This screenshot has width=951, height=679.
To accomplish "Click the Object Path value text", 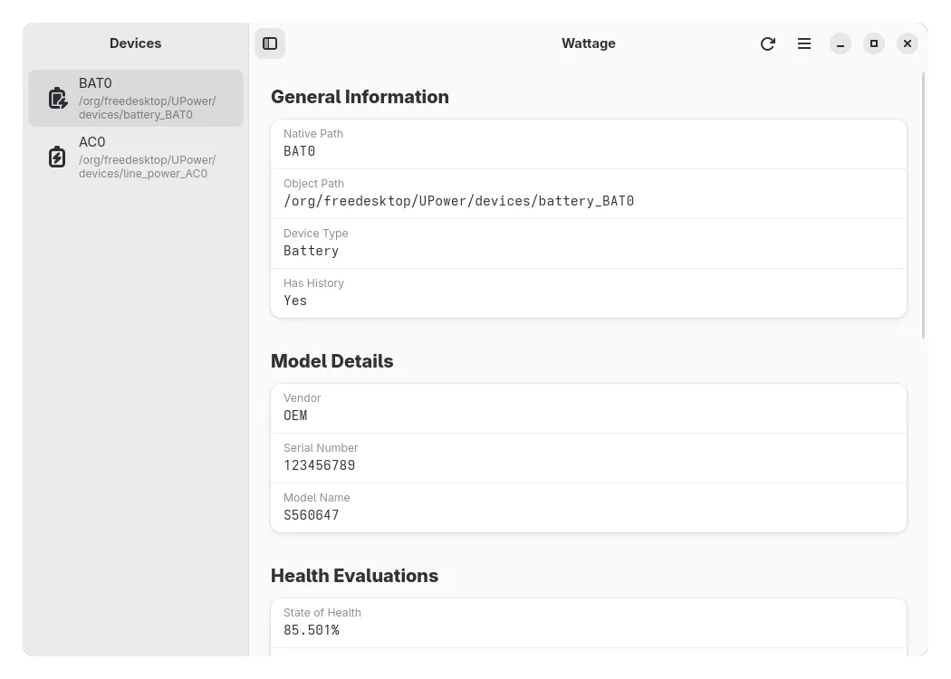I will click(459, 201).
